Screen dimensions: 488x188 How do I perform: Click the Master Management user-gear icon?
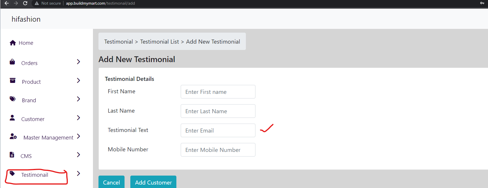tap(13, 136)
